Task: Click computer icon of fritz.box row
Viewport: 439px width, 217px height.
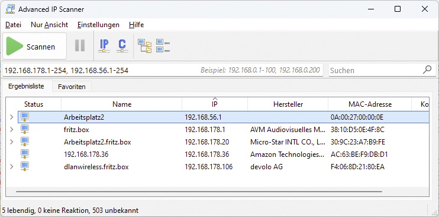Action: (25, 129)
